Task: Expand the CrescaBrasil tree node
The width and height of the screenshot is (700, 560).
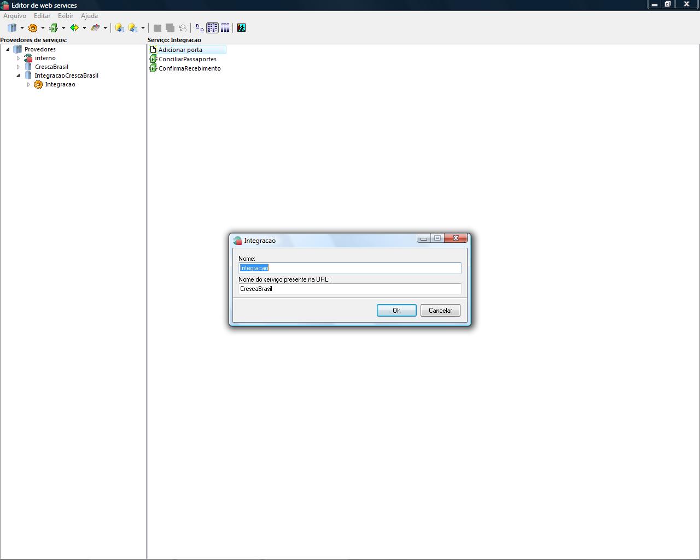Action: point(18,67)
